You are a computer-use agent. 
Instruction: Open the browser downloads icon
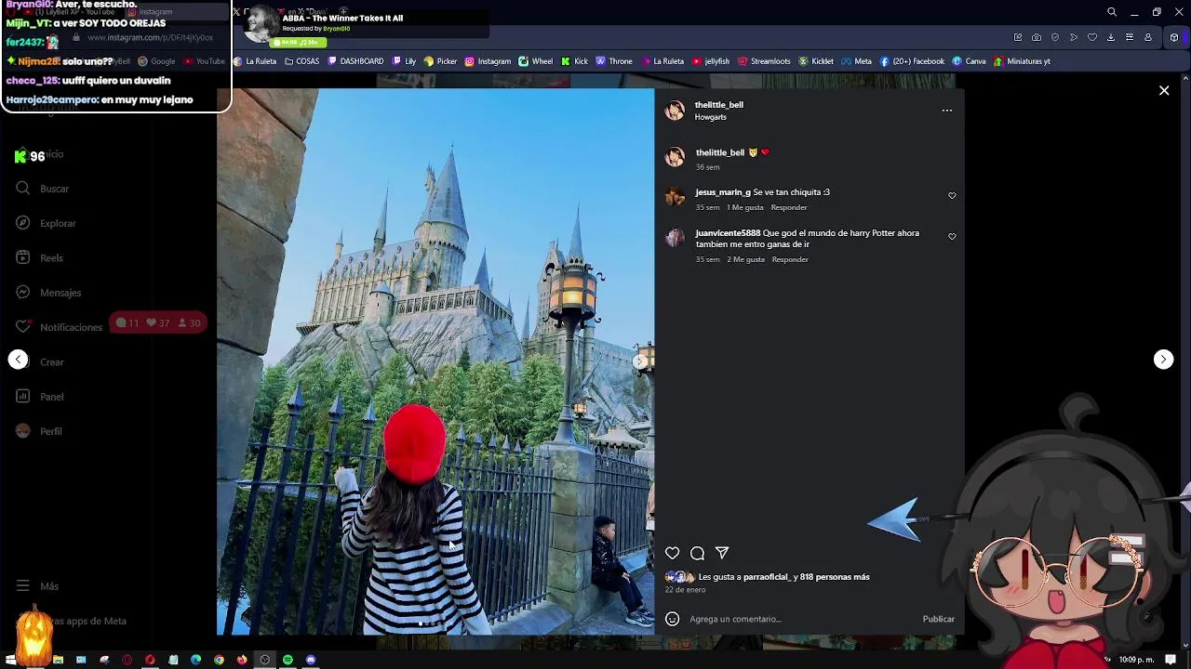pyautogui.click(x=1111, y=37)
